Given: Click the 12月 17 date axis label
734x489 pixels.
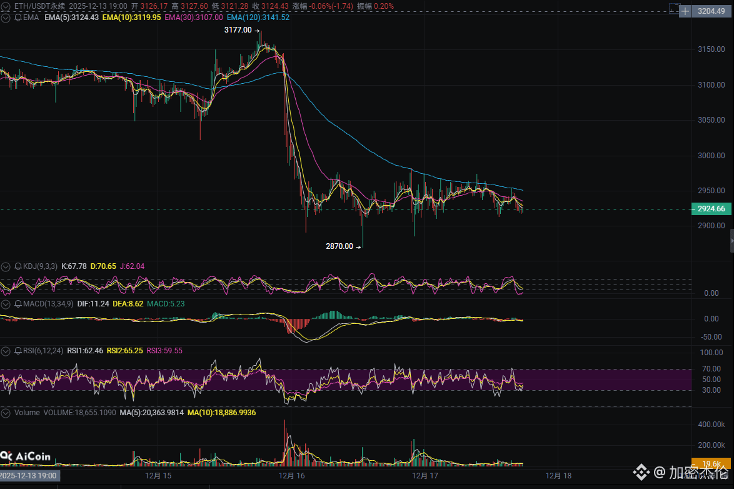Looking at the screenshot, I should tap(425, 476).
